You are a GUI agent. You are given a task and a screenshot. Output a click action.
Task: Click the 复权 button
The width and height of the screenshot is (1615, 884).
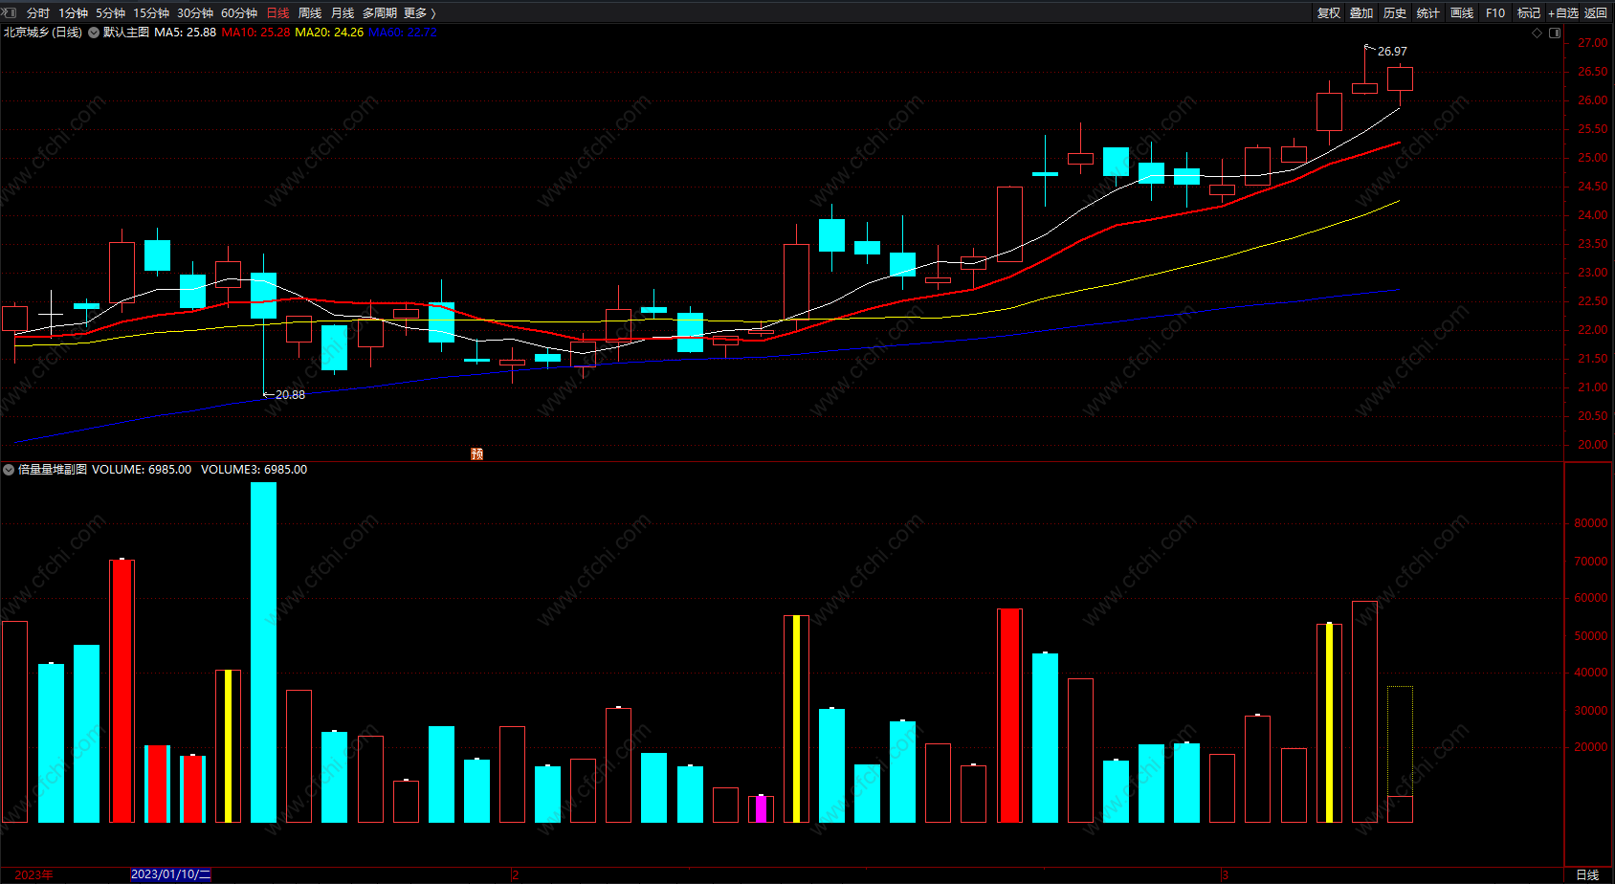tap(1329, 12)
